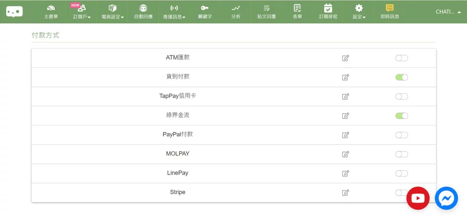
Task: Click the 綠界金流 row label
Action: (x=178, y=115)
